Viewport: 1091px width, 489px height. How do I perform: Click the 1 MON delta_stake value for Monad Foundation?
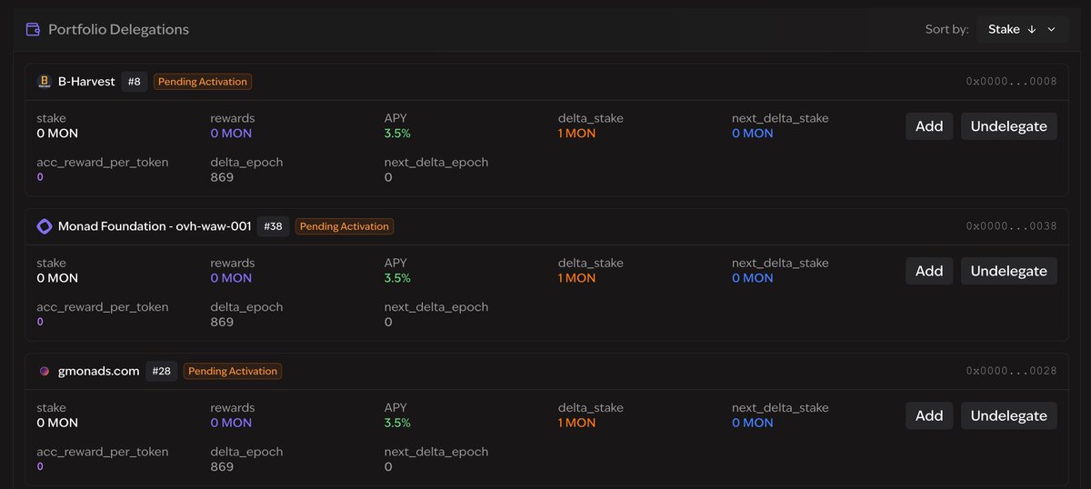[x=577, y=277]
